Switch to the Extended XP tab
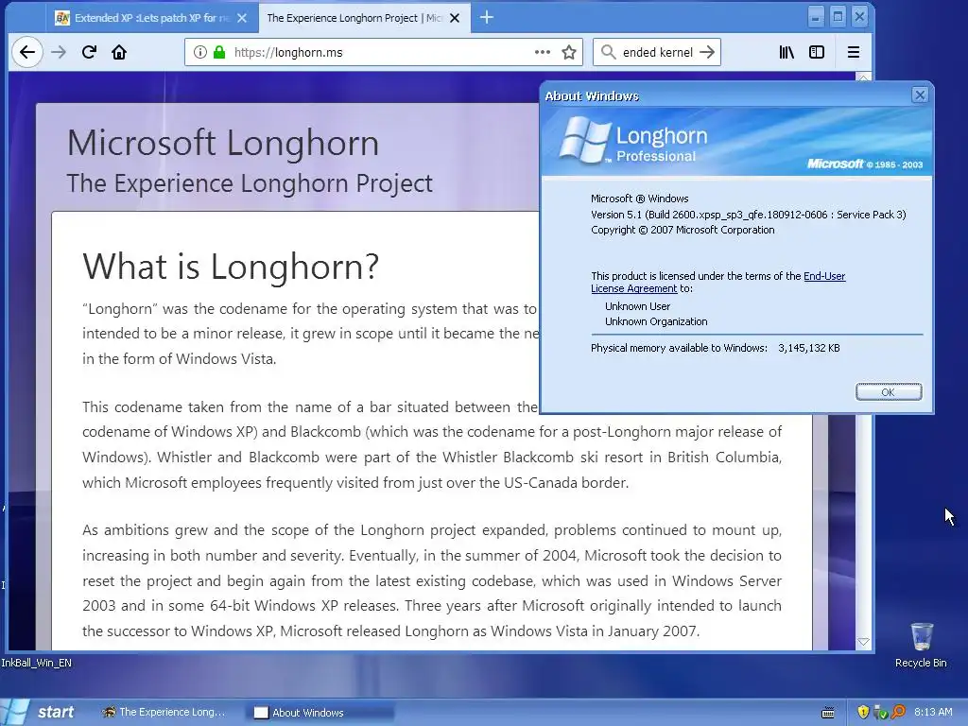 click(152, 19)
